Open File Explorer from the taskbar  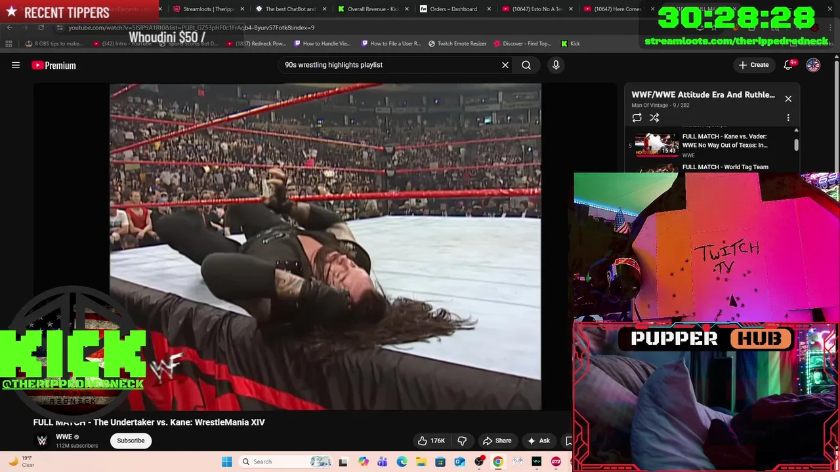click(421, 462)
